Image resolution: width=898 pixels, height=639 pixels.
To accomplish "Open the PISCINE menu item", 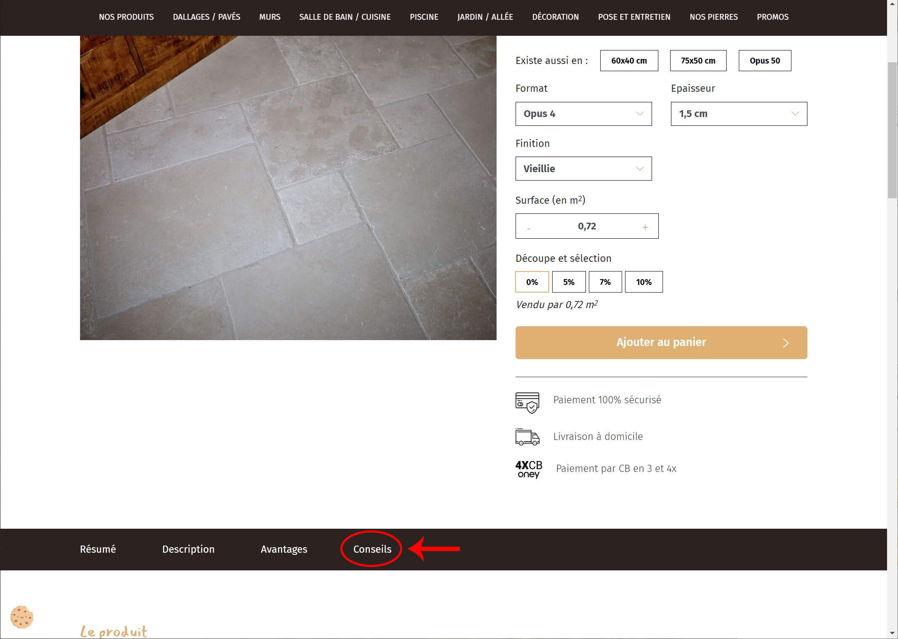I will tap(424, 17).
